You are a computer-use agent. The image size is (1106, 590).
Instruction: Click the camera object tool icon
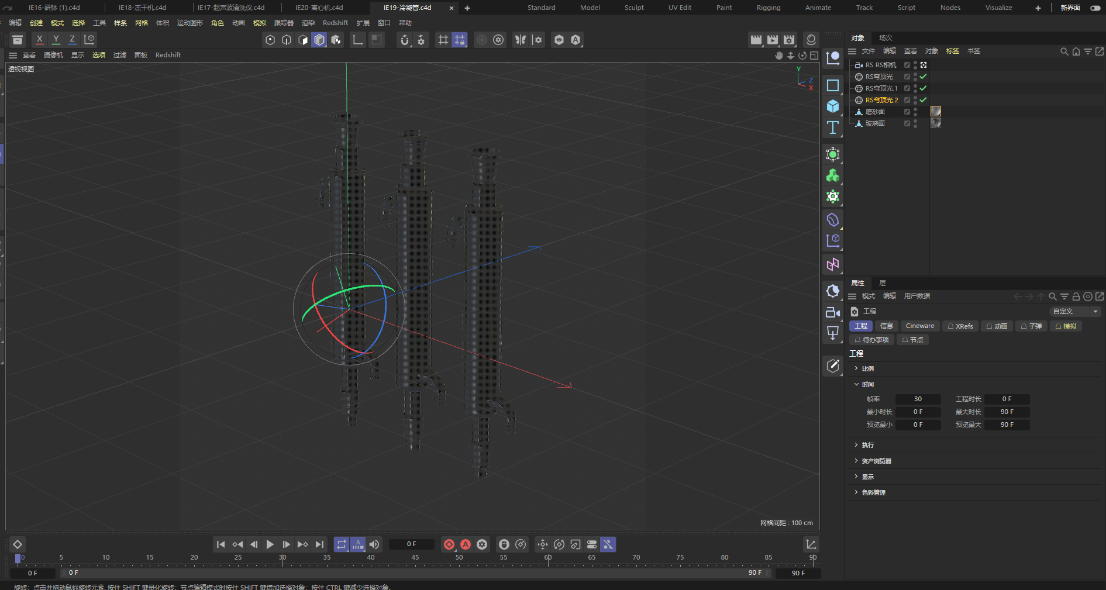833,312
